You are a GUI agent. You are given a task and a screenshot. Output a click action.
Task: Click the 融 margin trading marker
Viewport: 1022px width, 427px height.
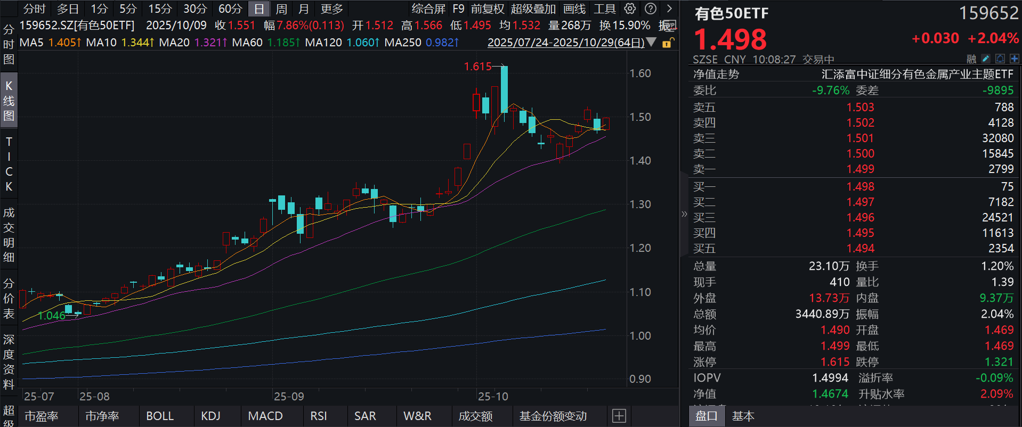click(x=971, y=59)
